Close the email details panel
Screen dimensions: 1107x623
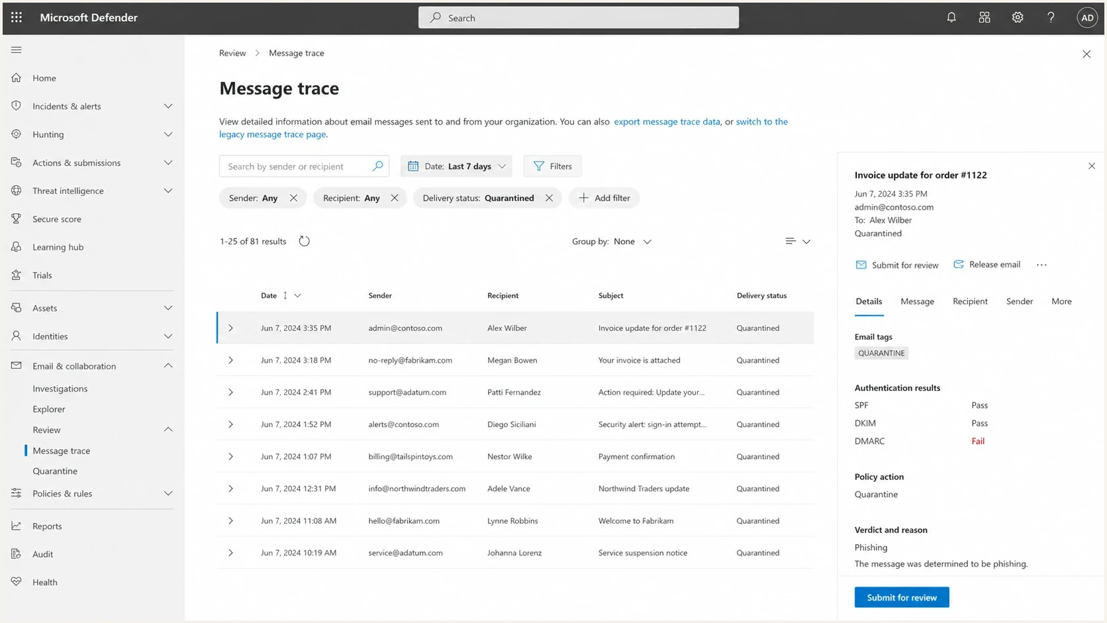coord(1092,166)
